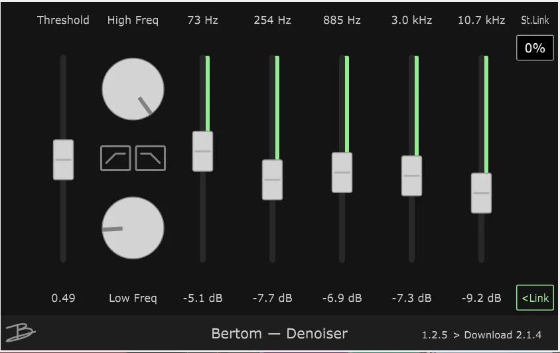Click the High Freq knob
This screenshot has height=353, width=560.
pyautogui.click(x=133, y=89)
